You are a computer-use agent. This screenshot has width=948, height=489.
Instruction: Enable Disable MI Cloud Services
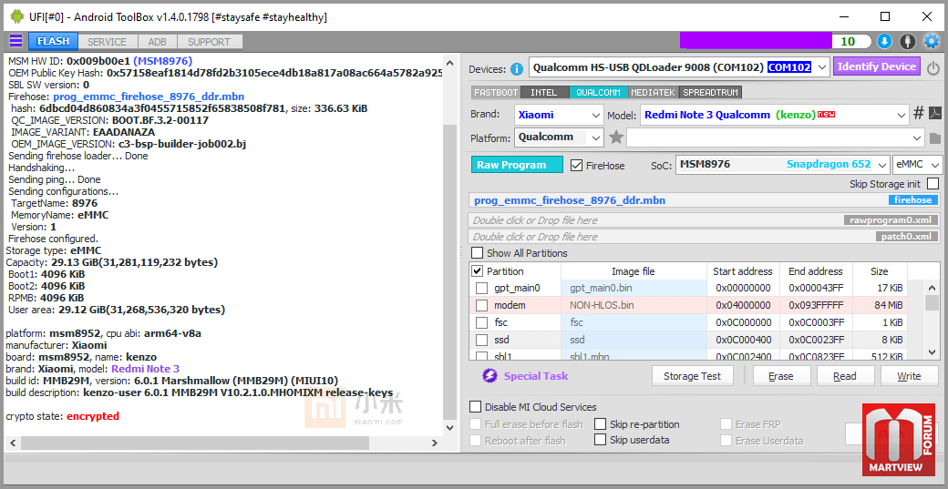476,408
